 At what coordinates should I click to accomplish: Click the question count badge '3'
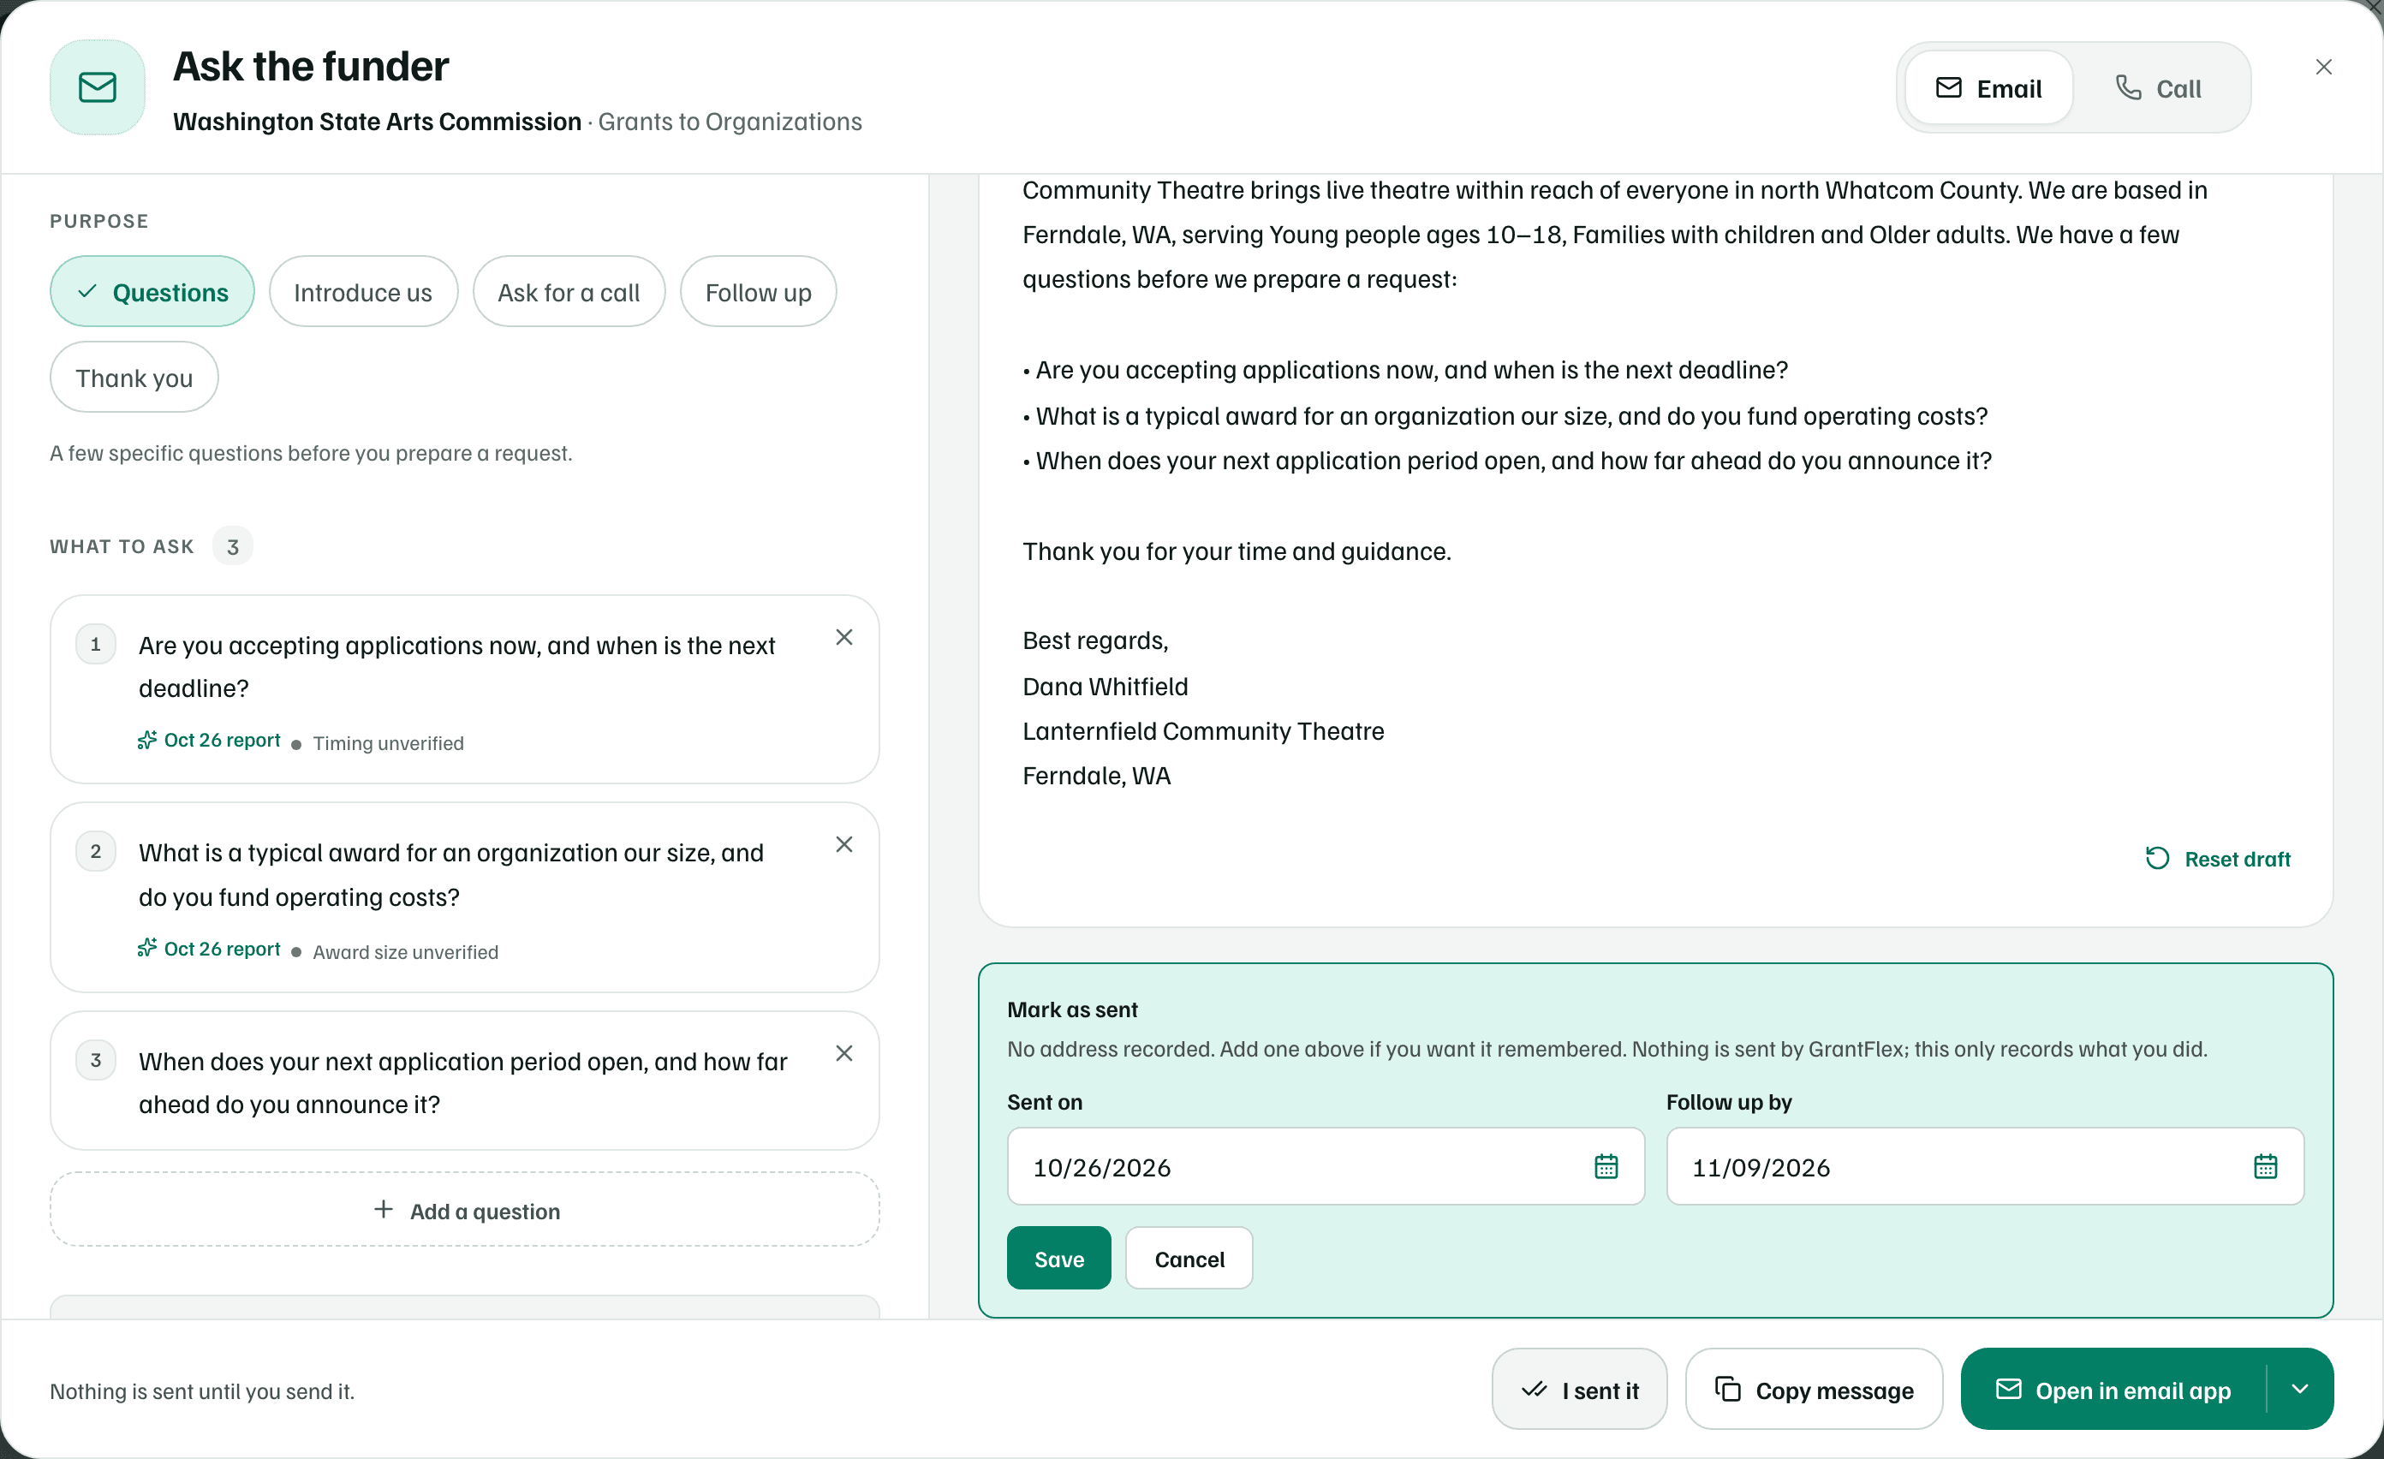(x=232, y=546)
